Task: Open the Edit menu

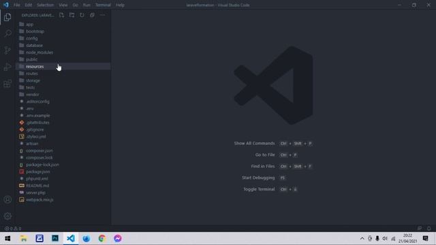Action: (28, 5)
